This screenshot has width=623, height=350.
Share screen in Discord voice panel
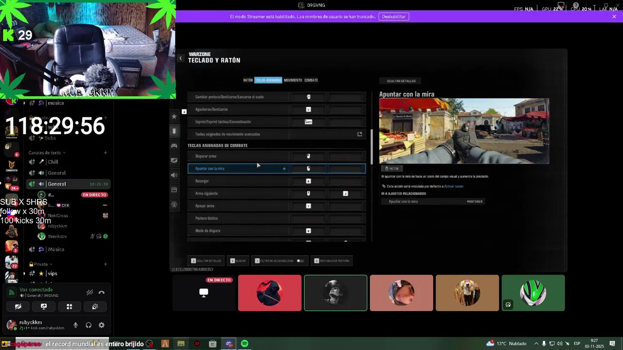click(x=44, y=306)
